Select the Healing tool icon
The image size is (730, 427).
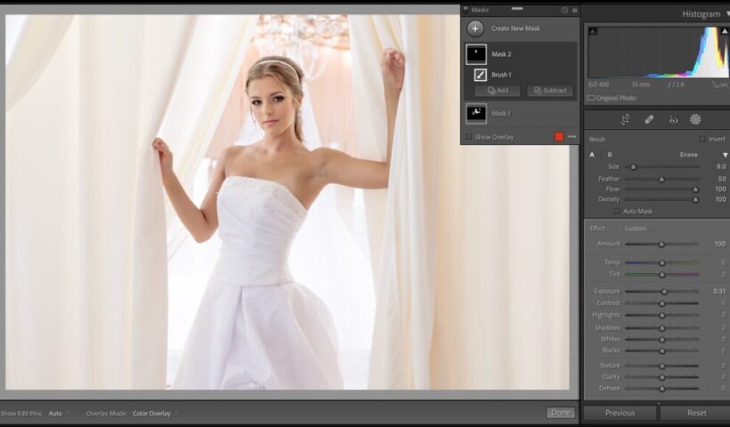point(649,119)
